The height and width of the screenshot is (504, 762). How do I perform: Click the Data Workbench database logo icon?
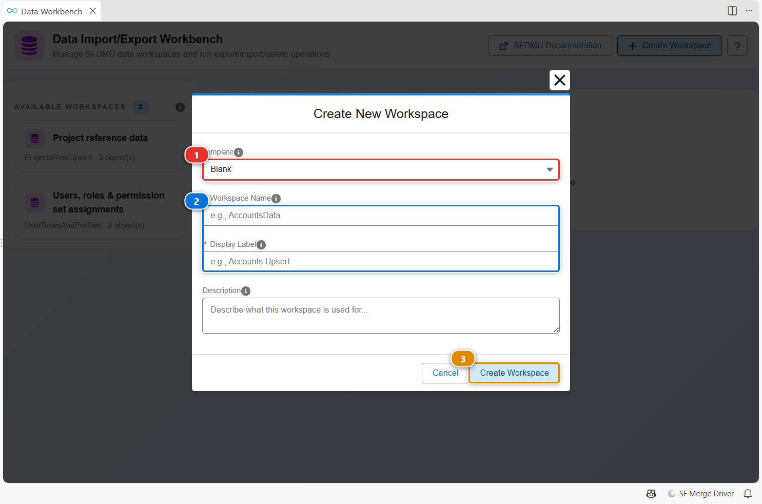click(29, 46)
